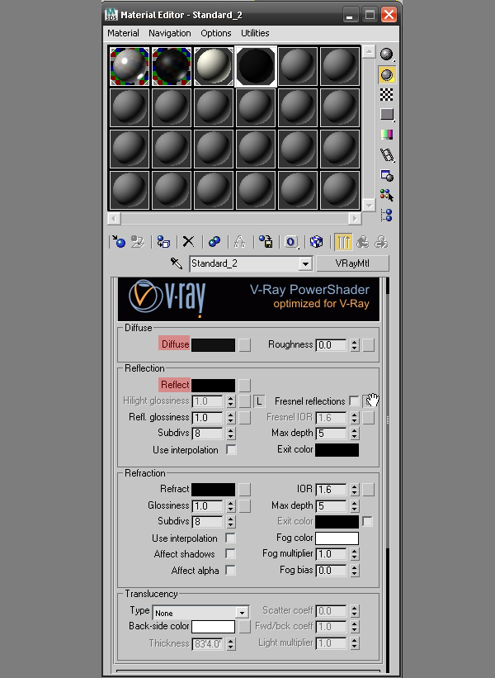Open the Options menu
Viewport: 495px width, 678px height.
[x=216, y=33]
